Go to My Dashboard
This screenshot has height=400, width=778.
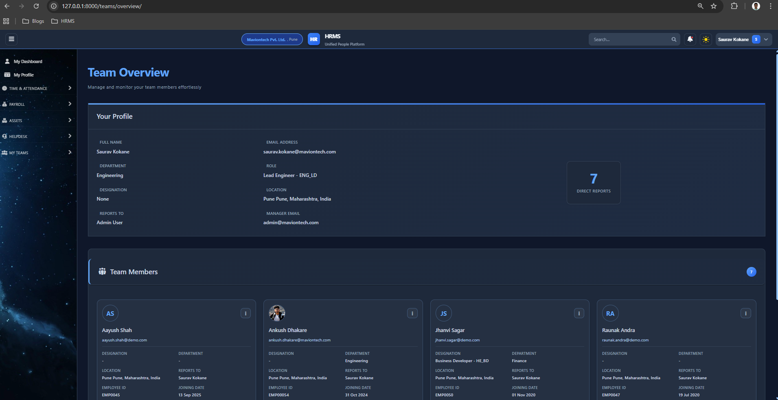click(28, 61)
